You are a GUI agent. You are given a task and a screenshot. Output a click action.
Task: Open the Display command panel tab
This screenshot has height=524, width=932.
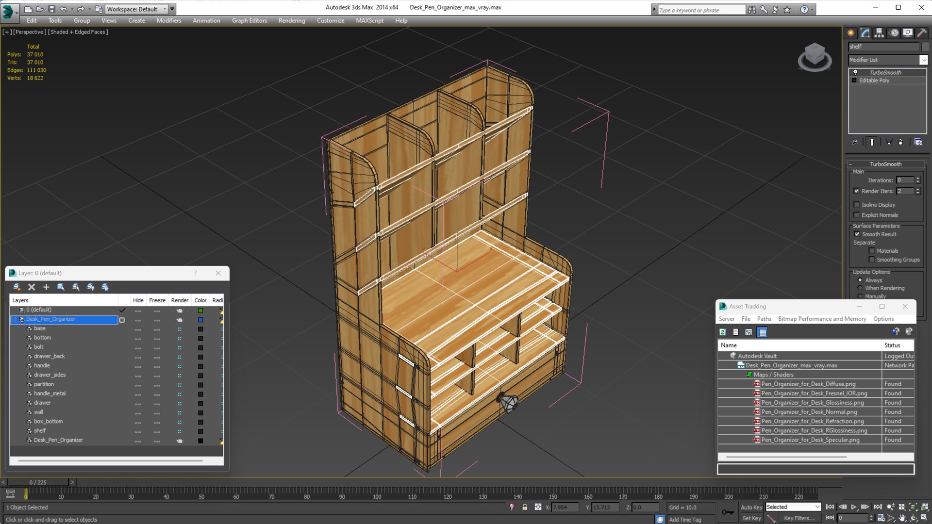pyautogui.click(x=907, y=33)
